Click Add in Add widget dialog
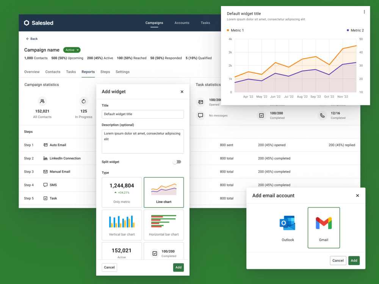 tap(179, 267)
